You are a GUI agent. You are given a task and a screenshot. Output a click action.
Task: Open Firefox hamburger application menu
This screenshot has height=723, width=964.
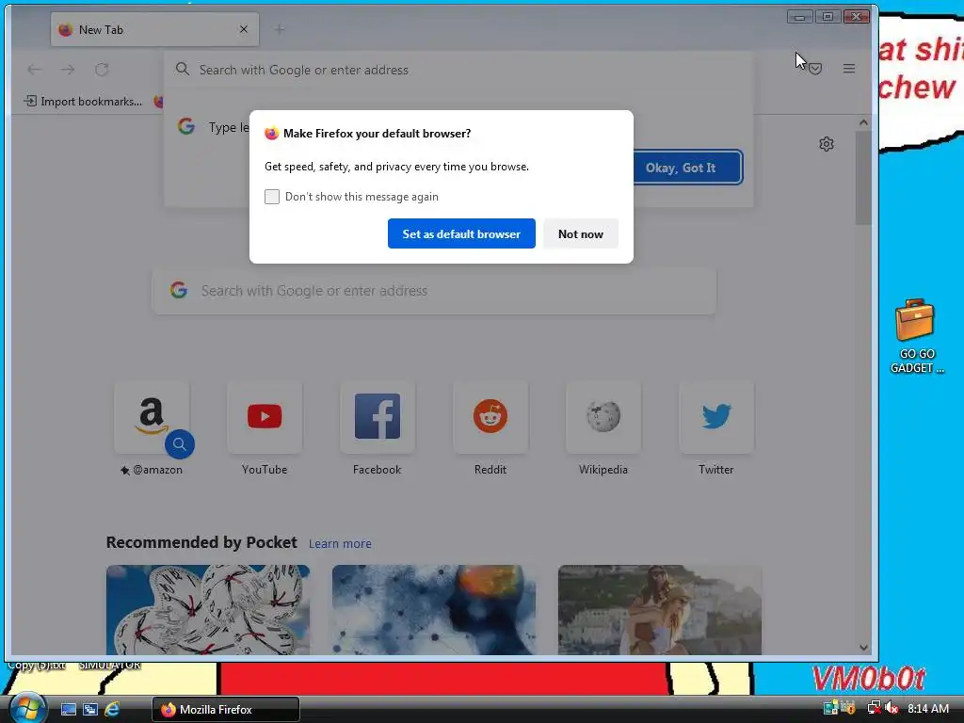(x=849, y=69)
